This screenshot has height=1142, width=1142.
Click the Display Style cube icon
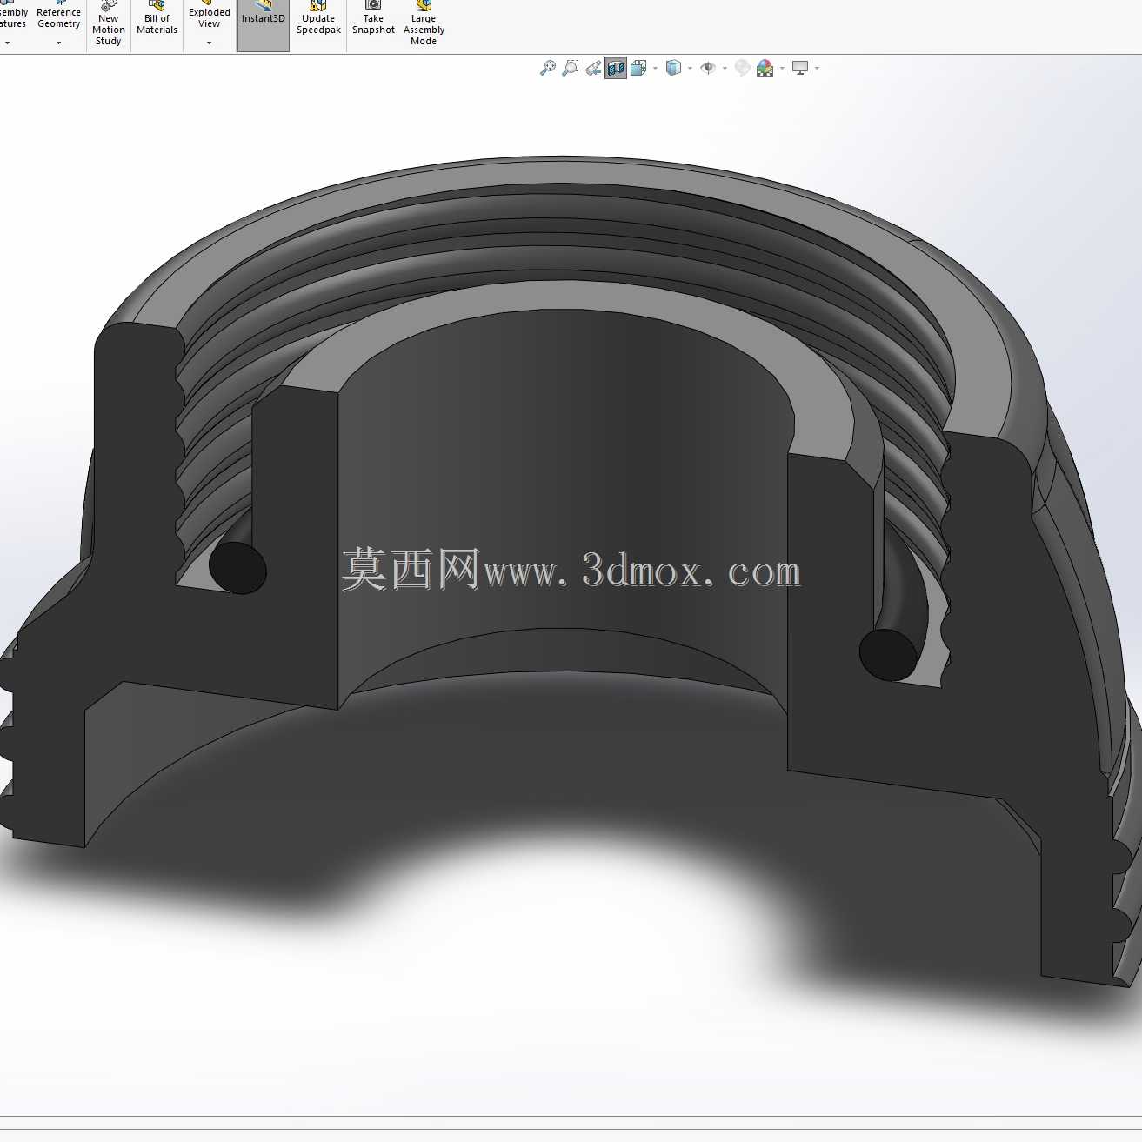tap(673, 68)
